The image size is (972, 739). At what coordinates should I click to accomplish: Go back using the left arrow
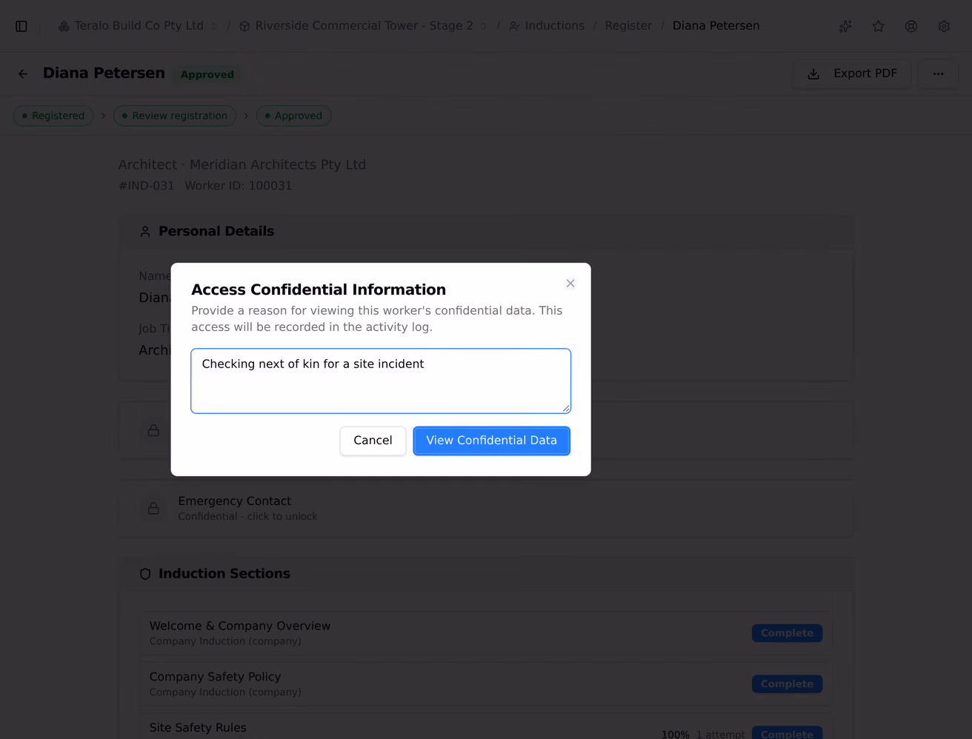click(x=23, y=73)
